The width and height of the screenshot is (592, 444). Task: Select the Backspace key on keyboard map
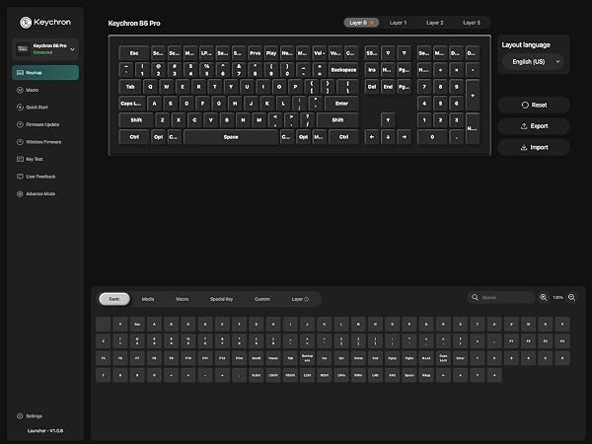(343, 70)
